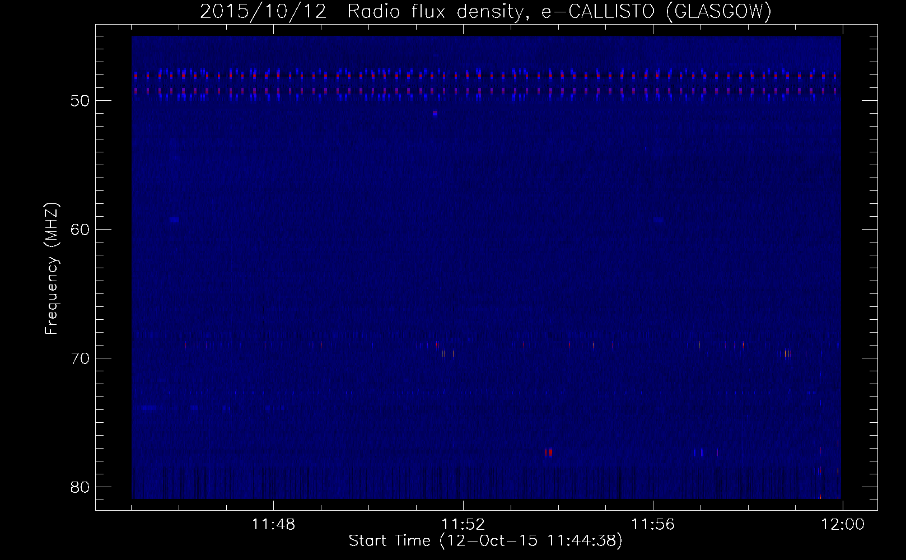This screenshot has height=560, width=906.
Task: Select the 80 frequency tick label
Action: 81,487
